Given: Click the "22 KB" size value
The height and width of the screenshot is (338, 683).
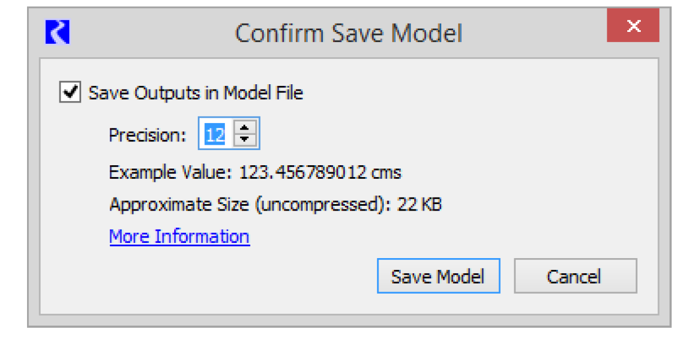Looking at the screenshot, I should 419,205.
